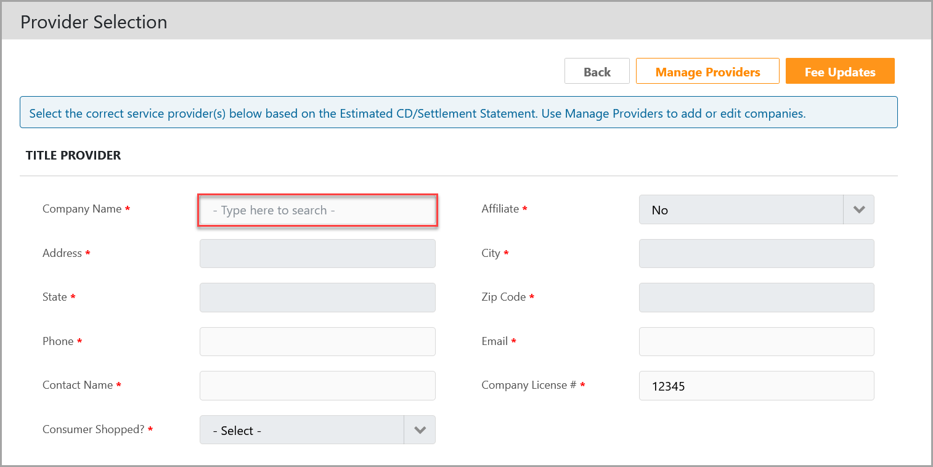Open Manage Providers
Viewport: 933px width, 467px height.
(707, 71)
